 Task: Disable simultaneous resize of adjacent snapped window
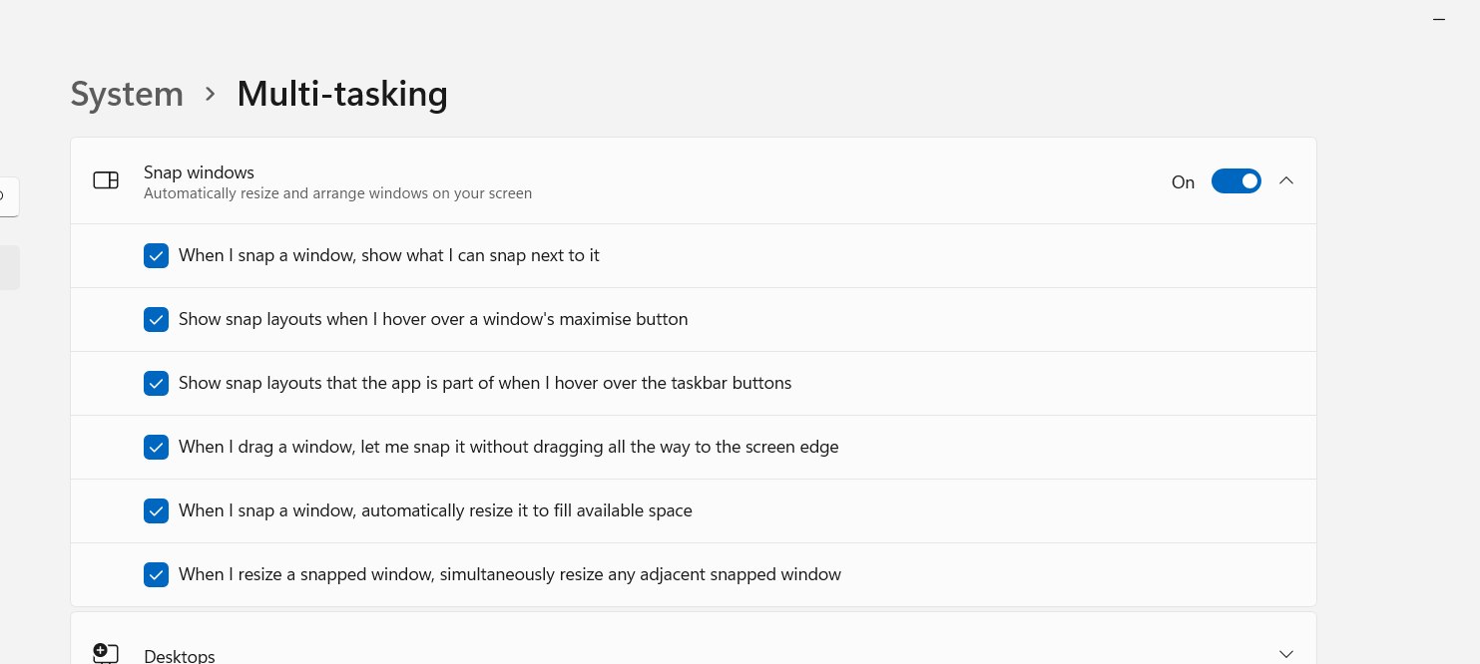pos(156,575)
